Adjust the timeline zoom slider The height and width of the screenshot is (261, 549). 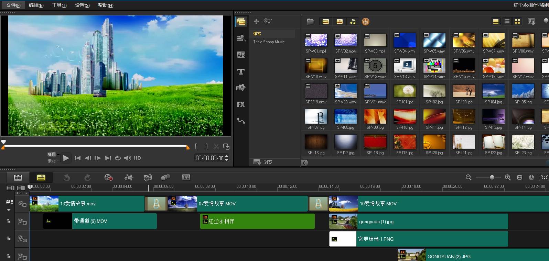492,178
